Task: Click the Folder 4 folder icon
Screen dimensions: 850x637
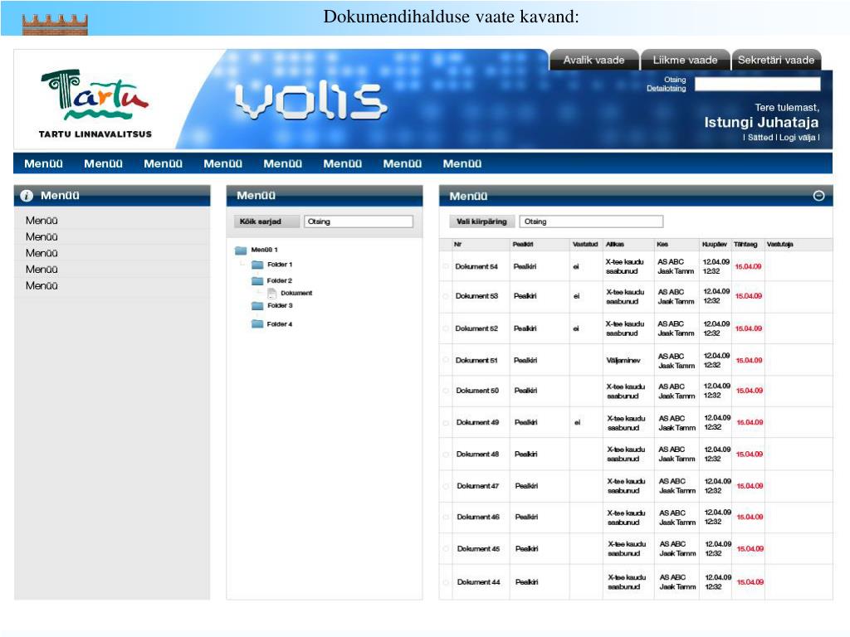Action: 257,324
